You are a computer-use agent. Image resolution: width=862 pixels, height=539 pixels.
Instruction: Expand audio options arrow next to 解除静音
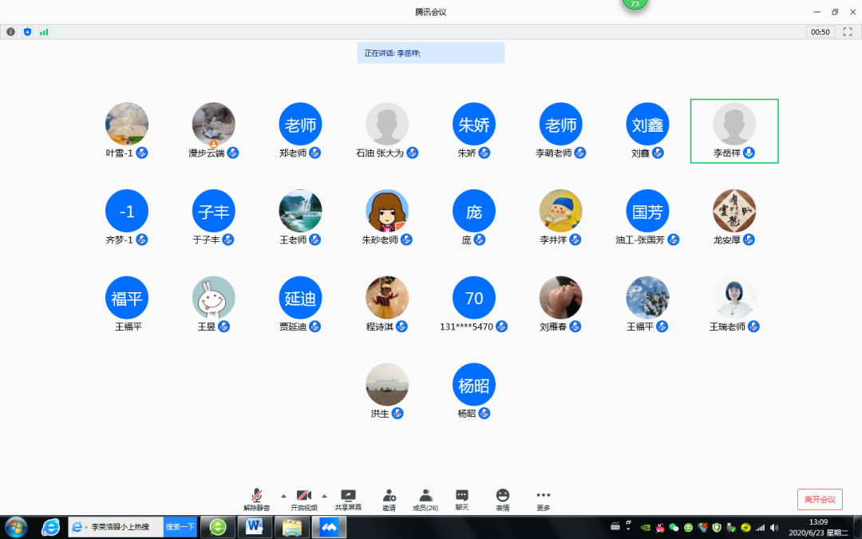[x=283, y=496]
